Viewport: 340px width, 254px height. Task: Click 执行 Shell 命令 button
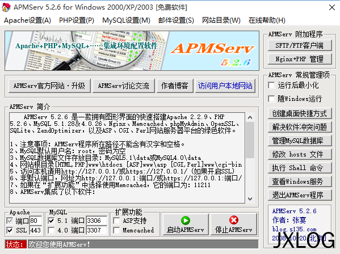click(x=300, y=168)
